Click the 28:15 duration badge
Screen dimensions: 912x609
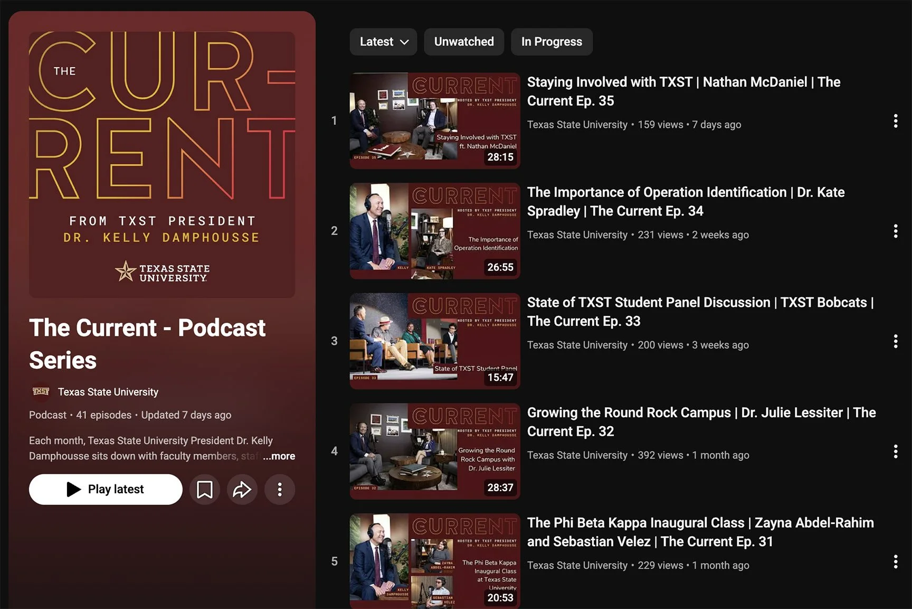point(500,157)
